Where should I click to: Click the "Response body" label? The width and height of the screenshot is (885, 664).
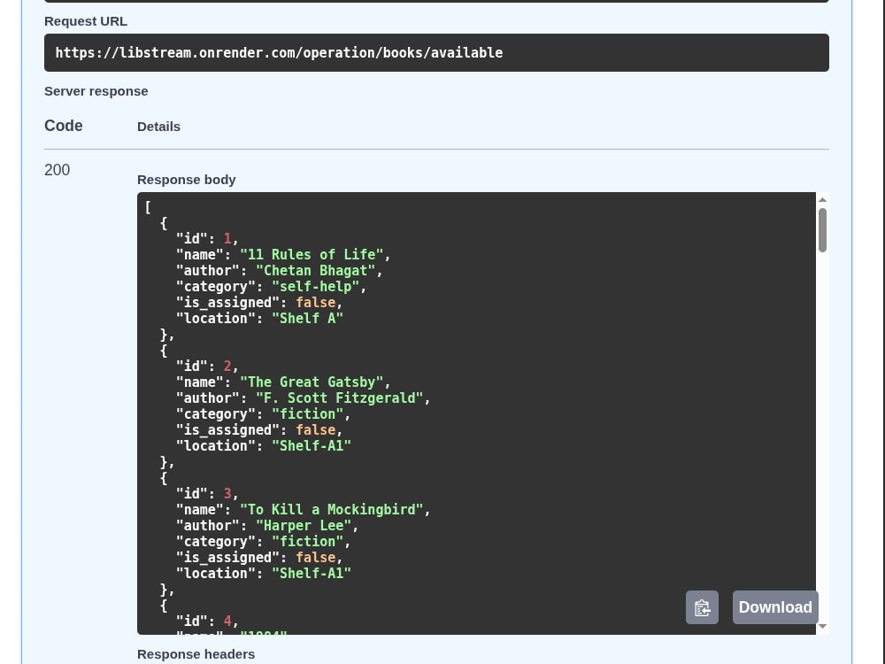tap(186, 180)
